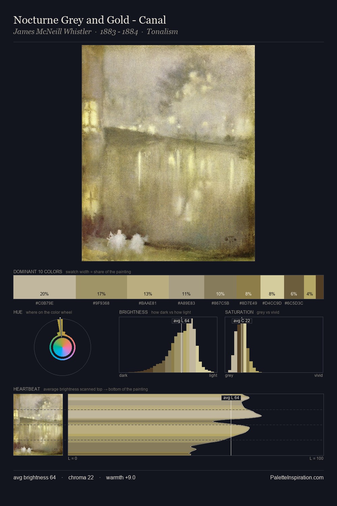Click the #C0B79E swatch labeled 20%

click(44, 287)
